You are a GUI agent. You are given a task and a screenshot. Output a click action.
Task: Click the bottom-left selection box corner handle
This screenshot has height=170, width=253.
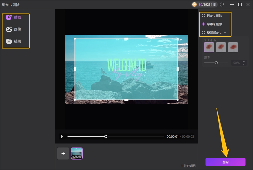(x=75, y=100)
